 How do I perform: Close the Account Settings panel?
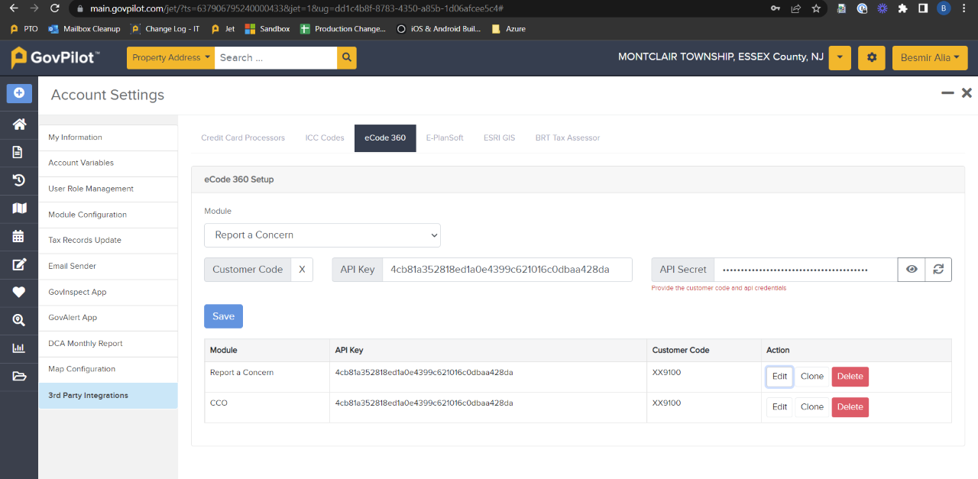(x=967, y=93)
